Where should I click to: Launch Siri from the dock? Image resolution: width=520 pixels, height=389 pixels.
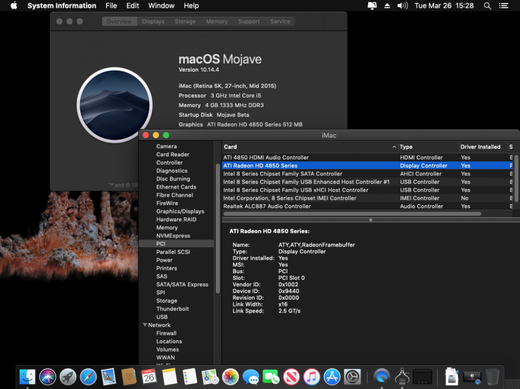coord(47,377)
